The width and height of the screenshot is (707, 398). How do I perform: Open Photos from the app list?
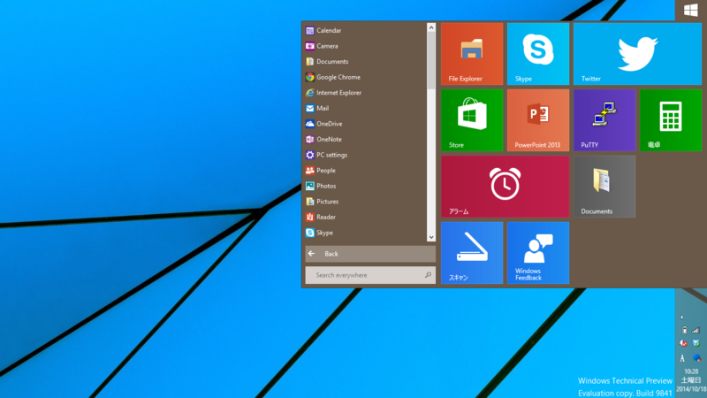[364, 186]
